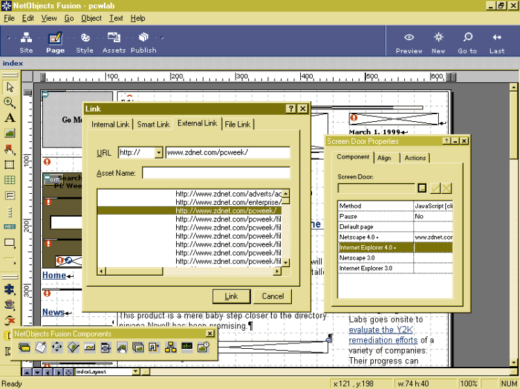The height and width of the screenshot is (389, 520).
Task: Click the Asset Name input field
Action: pyautogui.click(x=216, y=173)
